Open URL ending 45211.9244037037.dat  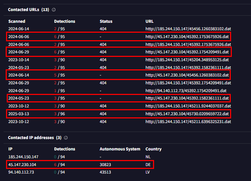pos(188,106)
